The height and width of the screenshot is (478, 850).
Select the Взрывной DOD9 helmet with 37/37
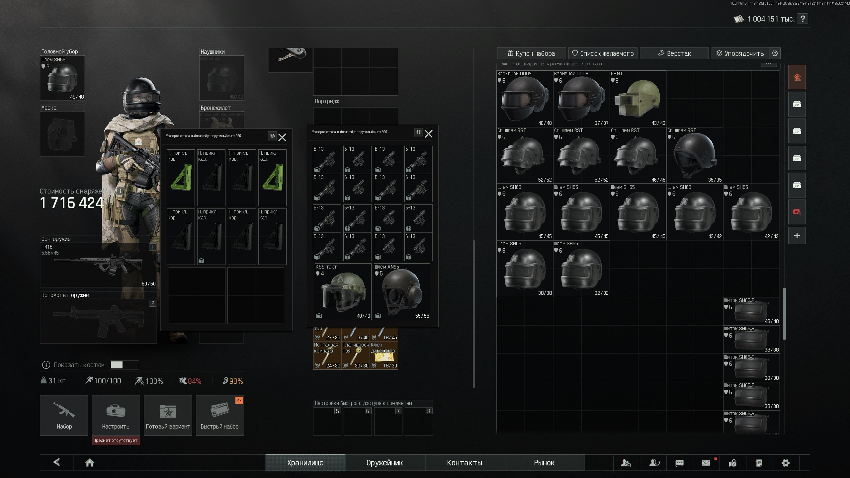click(x=581, y=99)
